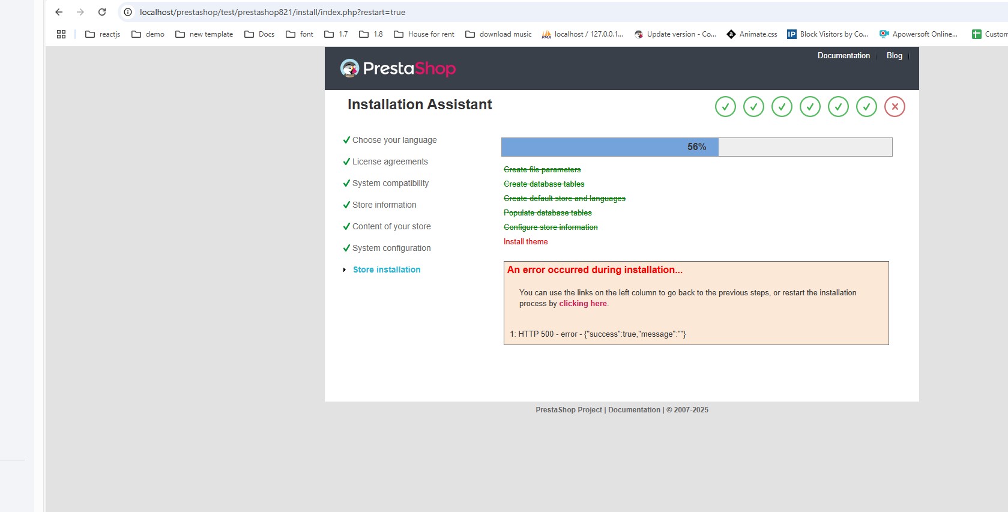
Task: Open the Docs bookmark folder
Action: [x=259, y=34]
